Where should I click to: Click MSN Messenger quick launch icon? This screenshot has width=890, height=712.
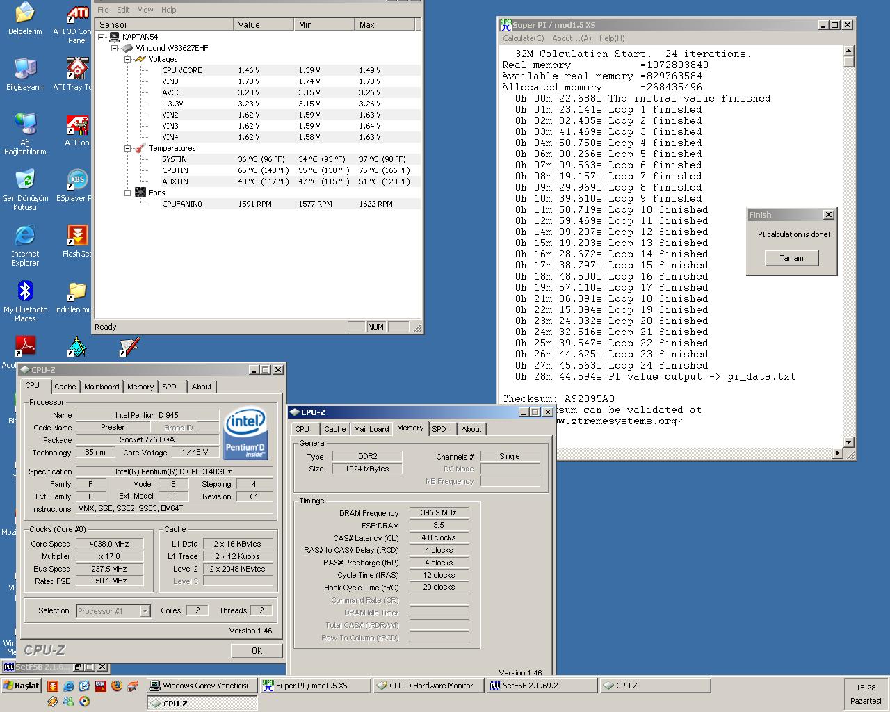pos(69,702)
